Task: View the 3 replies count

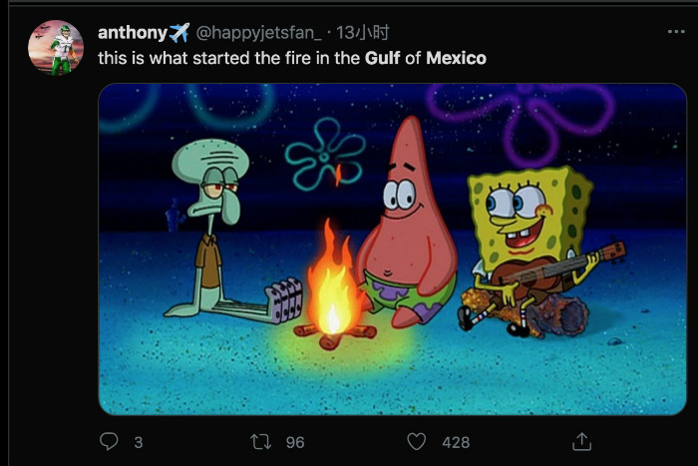Action: coord(139,442)
